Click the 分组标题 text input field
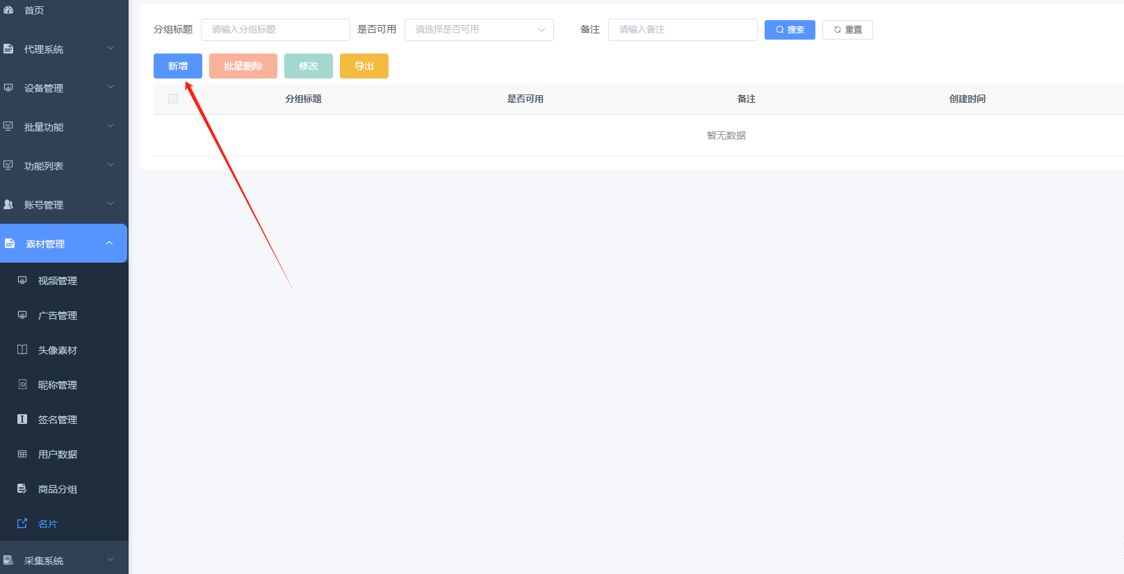1124x574 pixels. point(275,30)
